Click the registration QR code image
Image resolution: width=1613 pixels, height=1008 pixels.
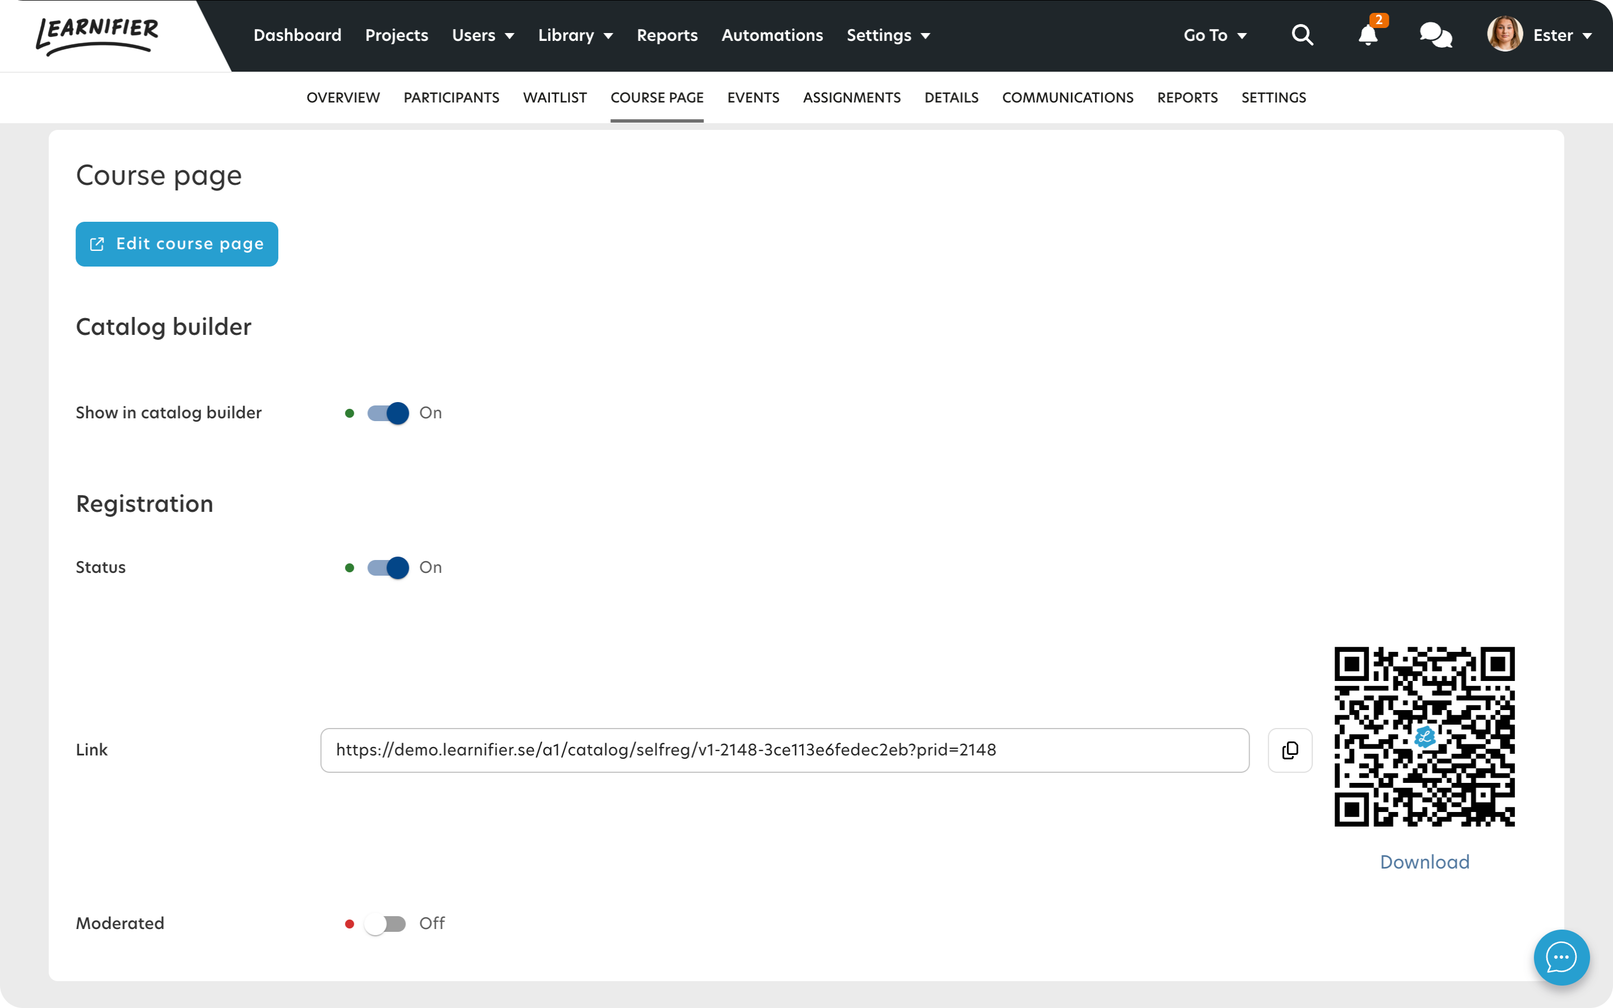(1424, 736)
